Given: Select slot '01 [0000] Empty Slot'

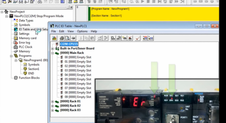Looking at the screenshot, I should 78,62.
